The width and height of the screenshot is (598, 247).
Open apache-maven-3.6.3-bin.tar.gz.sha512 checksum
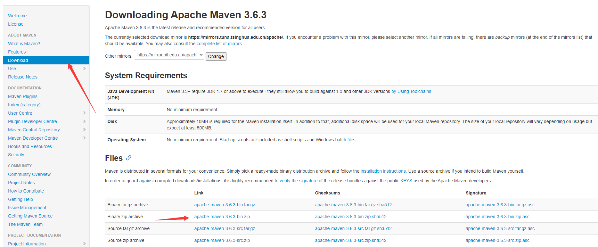coord(353,205)
